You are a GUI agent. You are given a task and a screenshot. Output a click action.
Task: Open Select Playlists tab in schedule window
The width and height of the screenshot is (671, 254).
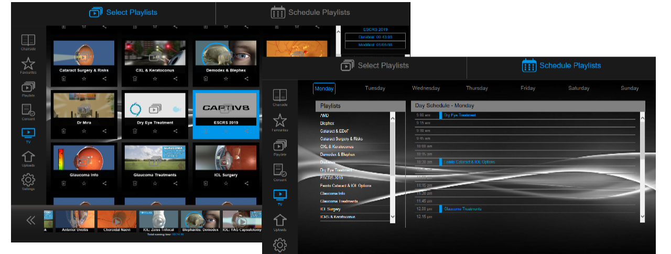[x=375, y=65]
